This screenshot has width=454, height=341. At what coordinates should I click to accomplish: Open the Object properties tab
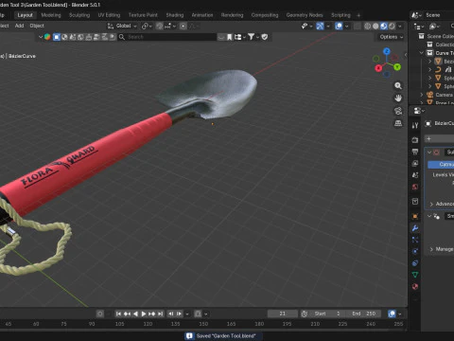(415, 216)
